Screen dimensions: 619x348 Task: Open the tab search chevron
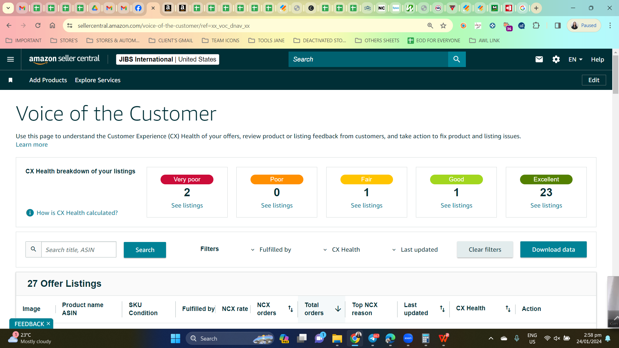point(8,8)
